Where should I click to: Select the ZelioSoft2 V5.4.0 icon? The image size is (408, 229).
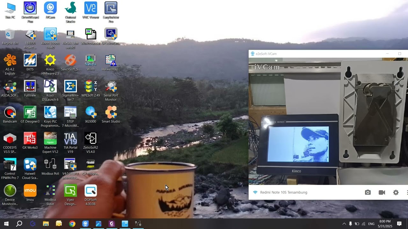coord(91,143)
